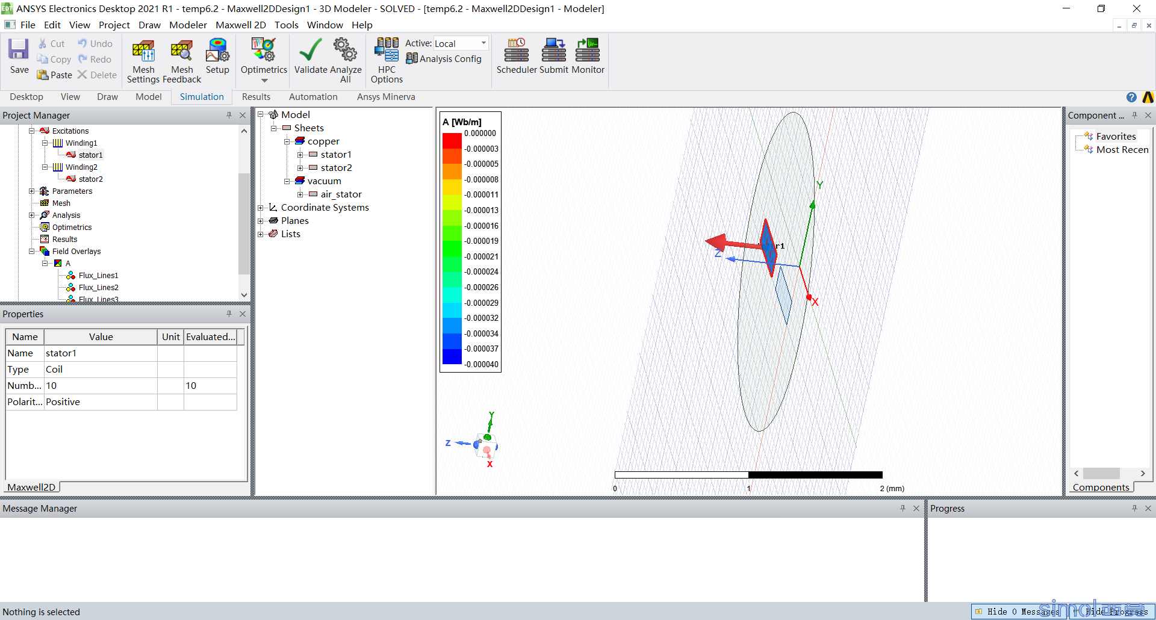Close the Progress panel
This screenshot has height=620, width=1156.
(x=1148, y=508)
